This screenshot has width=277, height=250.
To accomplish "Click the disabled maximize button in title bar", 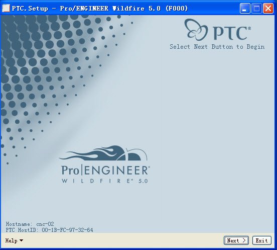I will [256, 9].
